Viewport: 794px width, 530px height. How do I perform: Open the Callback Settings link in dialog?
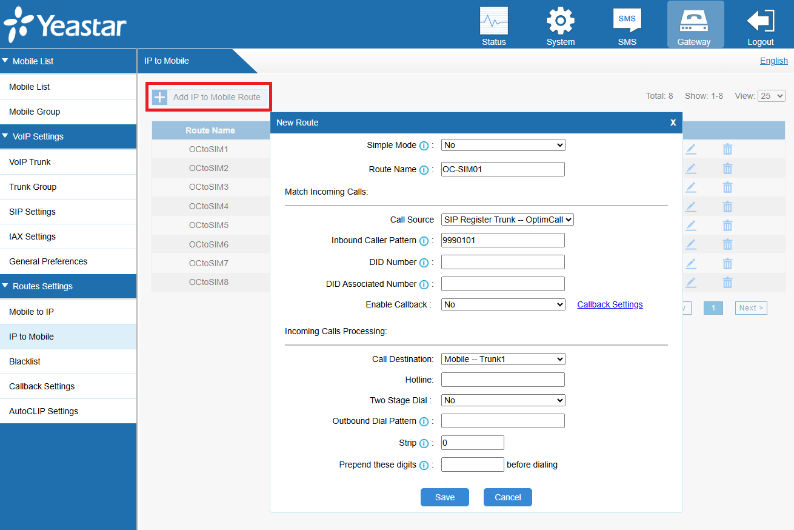coord(610,304)
